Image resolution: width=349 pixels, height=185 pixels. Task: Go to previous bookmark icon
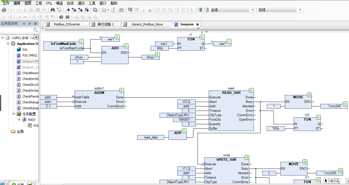click(x=80, y=10)
